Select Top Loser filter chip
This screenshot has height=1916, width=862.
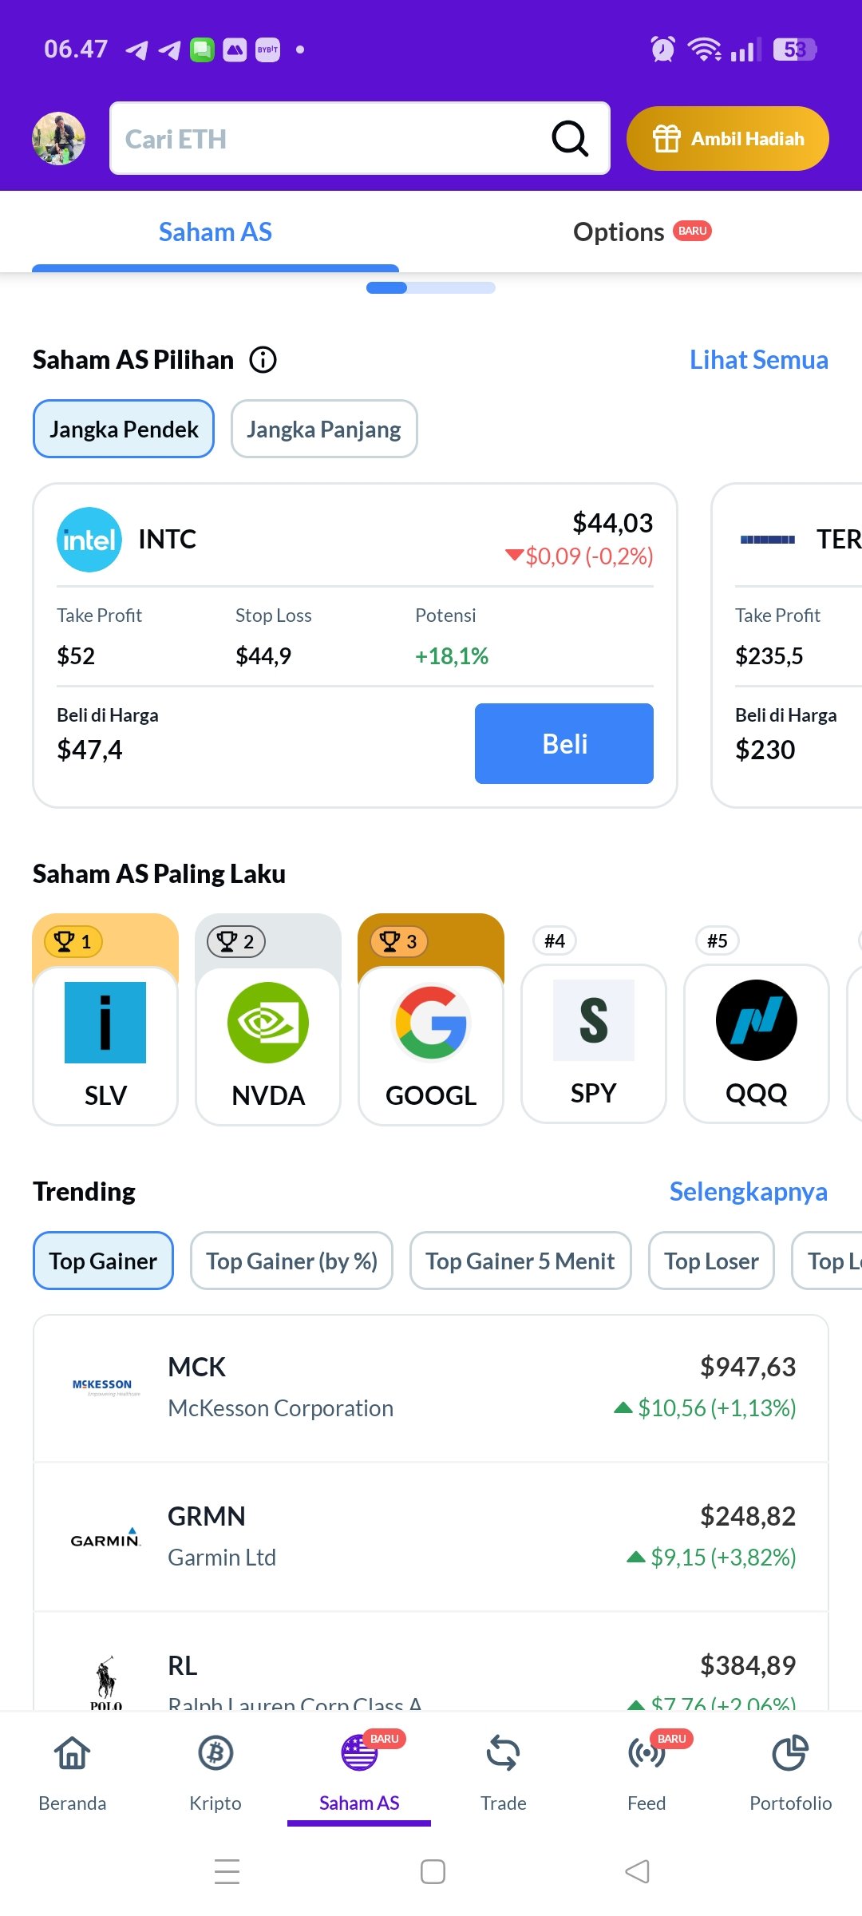[711, 1261]
